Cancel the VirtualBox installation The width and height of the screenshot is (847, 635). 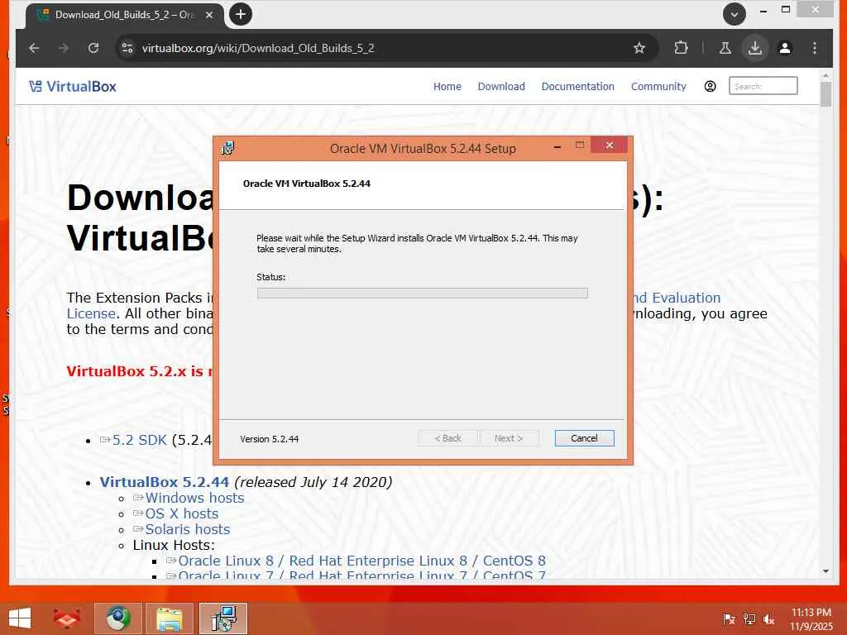coord(585,438)
